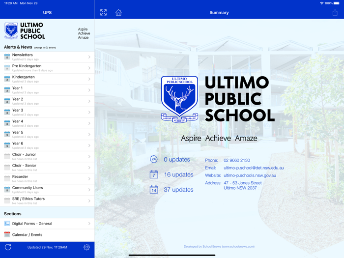Tap 11:29 AM clock in status bar

tap(11, 3)
